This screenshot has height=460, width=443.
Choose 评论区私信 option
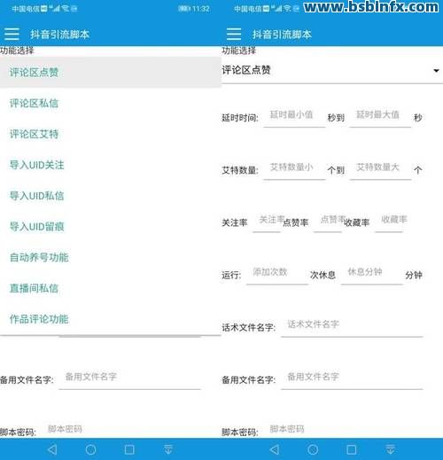click(x=111, y=103)
